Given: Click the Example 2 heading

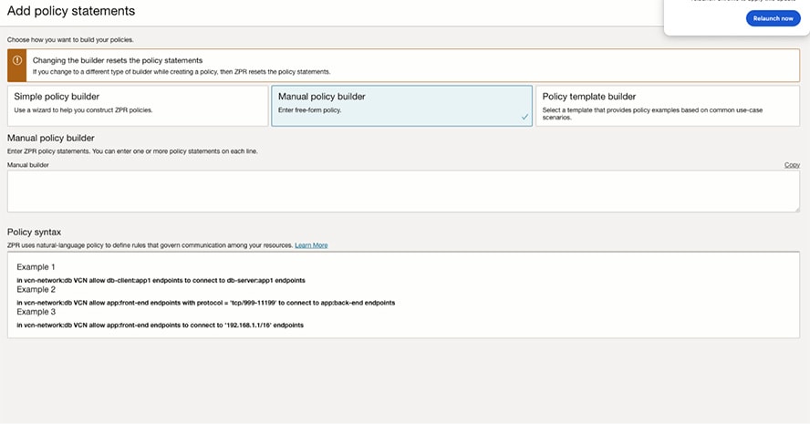Looking at the screenshot, I should pos(36,289).
